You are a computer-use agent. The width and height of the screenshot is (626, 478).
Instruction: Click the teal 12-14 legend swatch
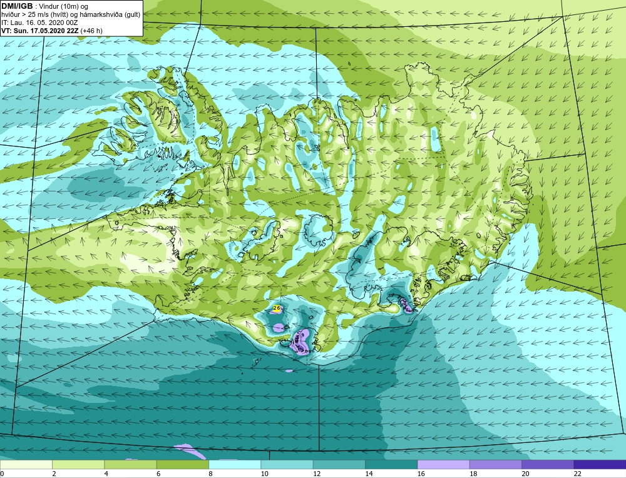(x=339, y=464)
